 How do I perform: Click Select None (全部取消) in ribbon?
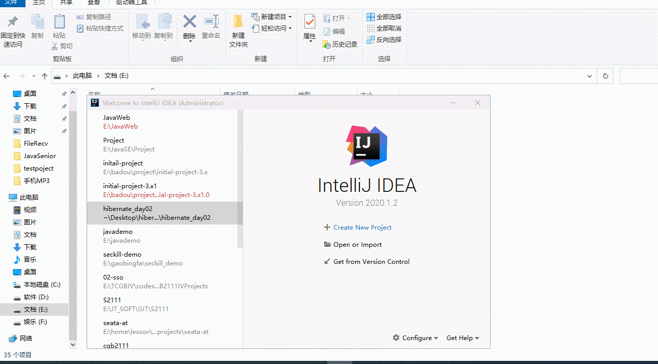[x=384, y=29]
